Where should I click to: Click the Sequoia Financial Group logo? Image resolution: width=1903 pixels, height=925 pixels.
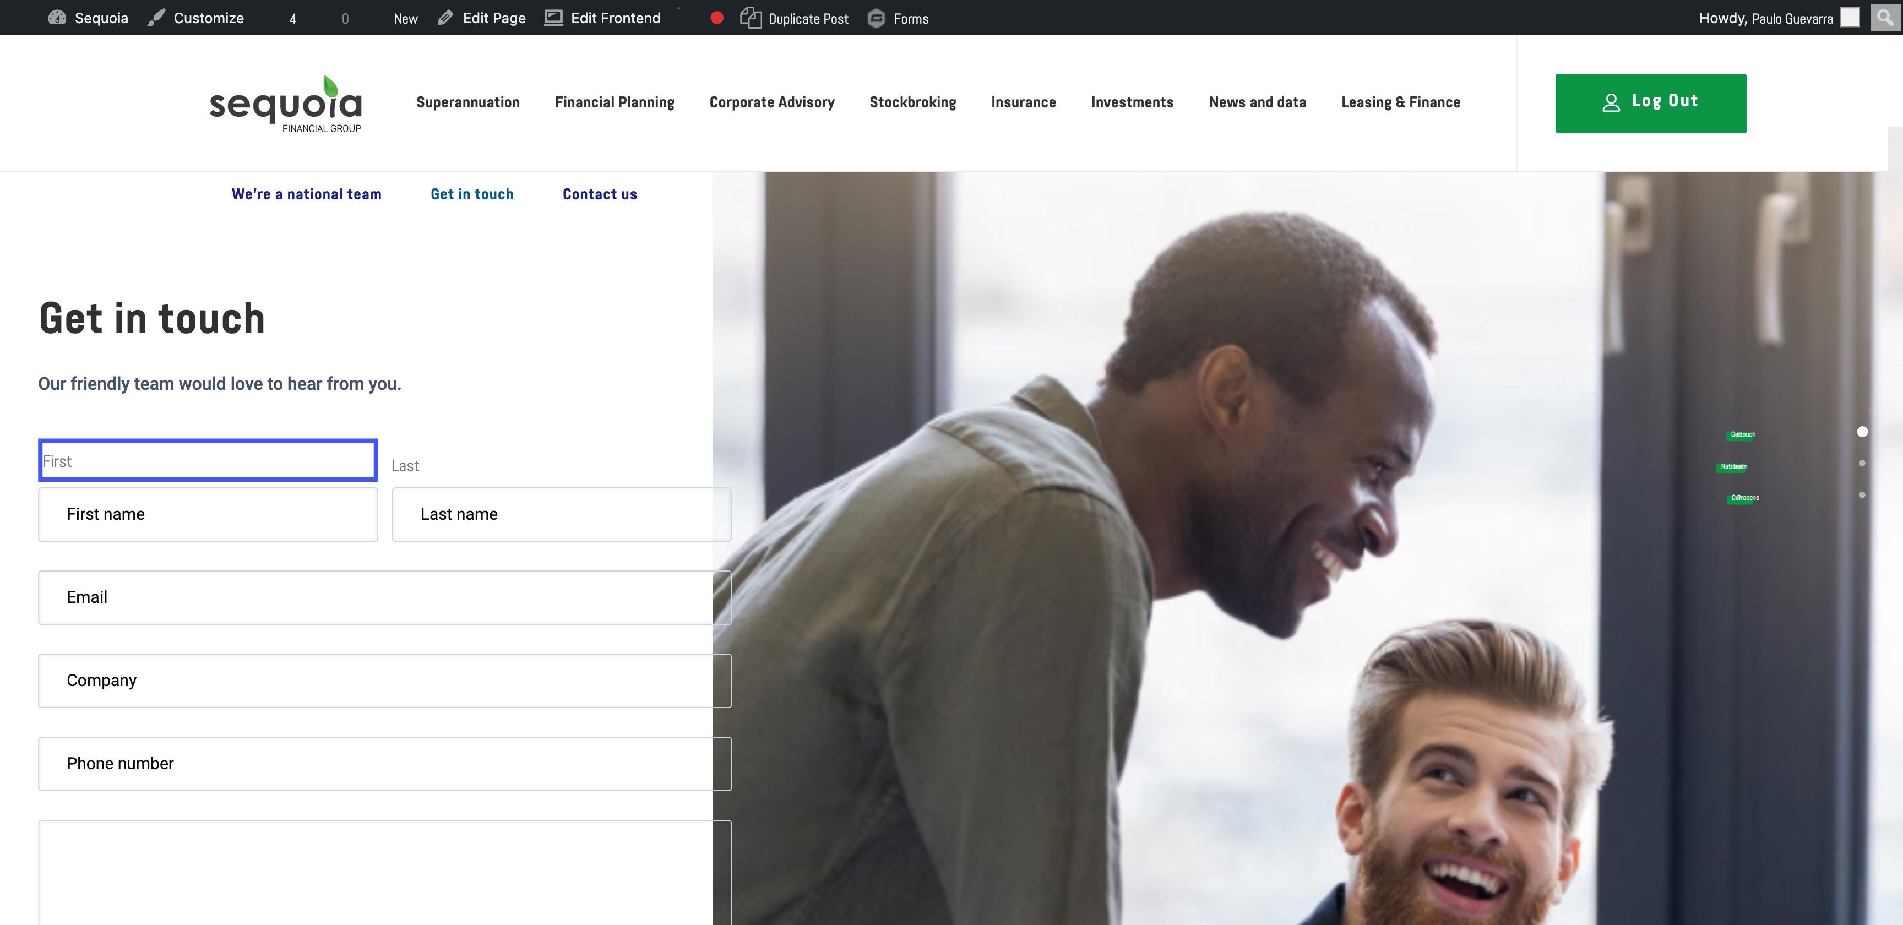[286, 104]
